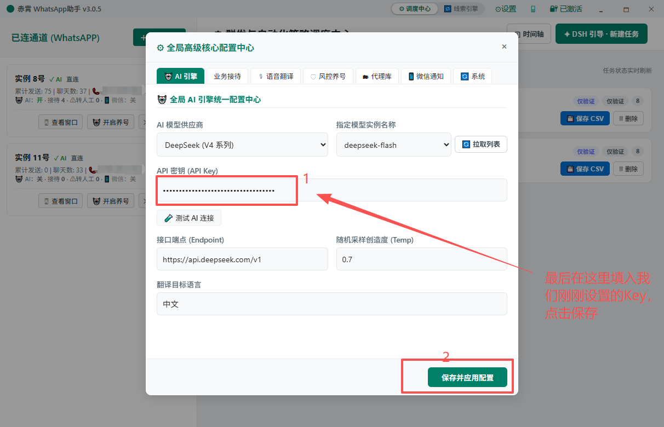Click the microphone icon on 语音翻译 tab

[261, 77]
